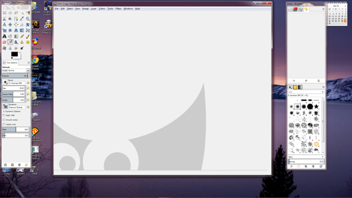
Task: Click the Opacity slider in Tool Options
Action: 15,76
